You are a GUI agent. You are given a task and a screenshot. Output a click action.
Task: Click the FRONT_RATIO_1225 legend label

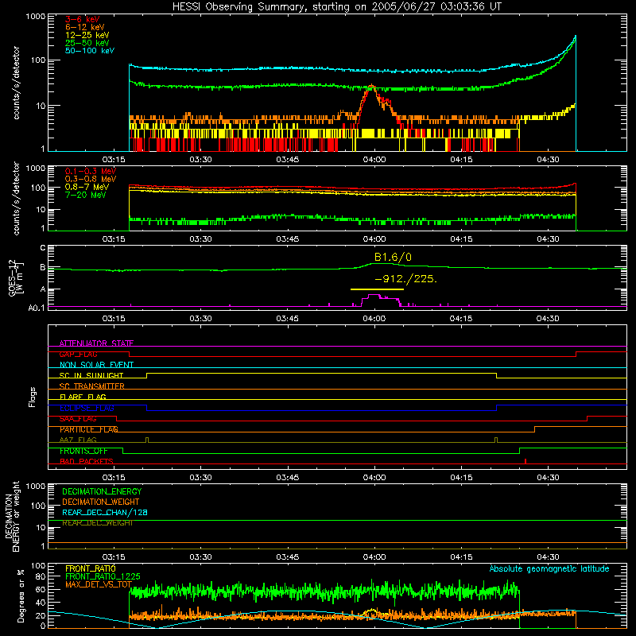coord(103,576)
